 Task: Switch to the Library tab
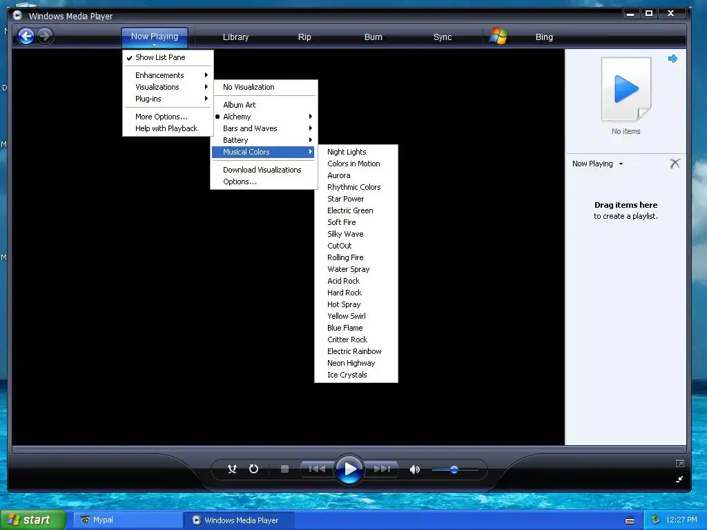click(x=236, y=37)
